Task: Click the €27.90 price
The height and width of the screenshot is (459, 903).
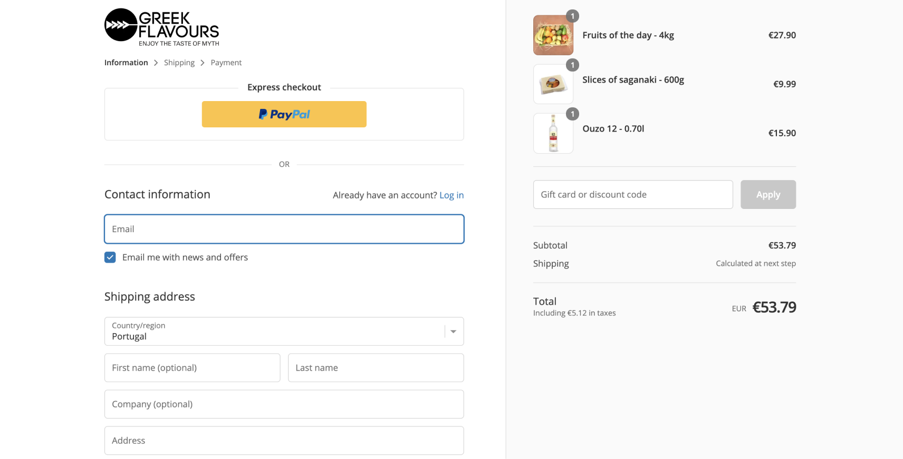Action: (782, 35)
